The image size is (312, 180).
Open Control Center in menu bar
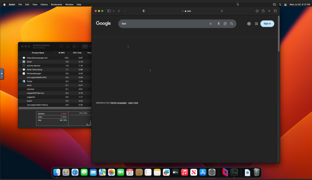[285, 4]
